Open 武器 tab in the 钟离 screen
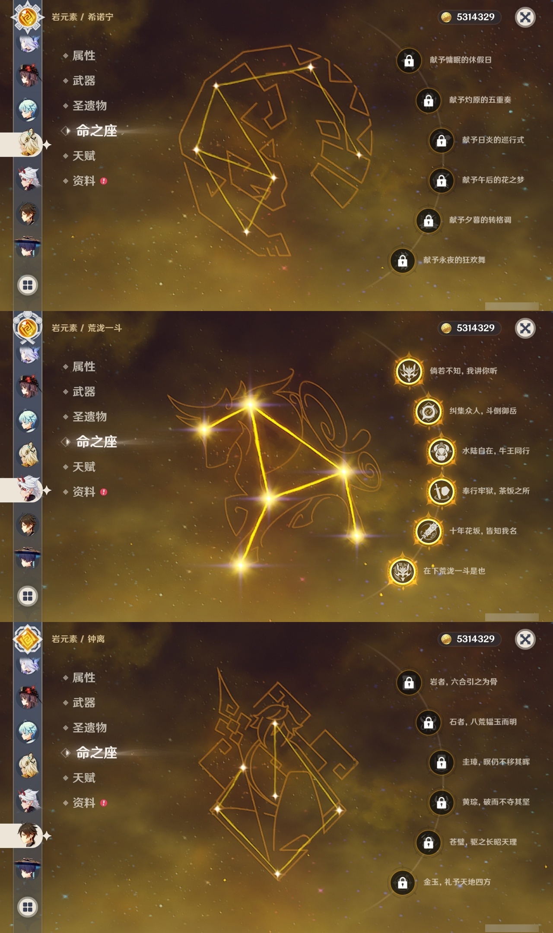The image size is (553, 933). click(x=84, y=703)
